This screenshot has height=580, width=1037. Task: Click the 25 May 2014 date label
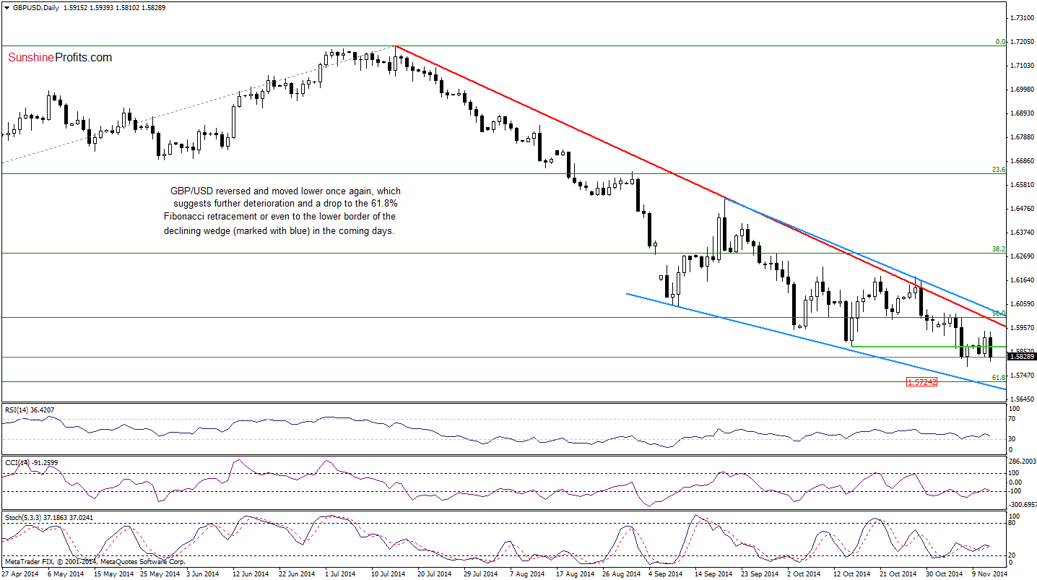coord(159,573)
